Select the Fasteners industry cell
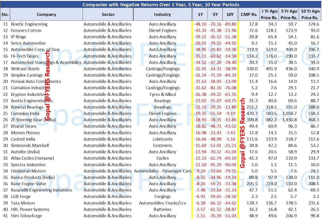The width and height of the screenshot is (323, 219). pos(163,145)
